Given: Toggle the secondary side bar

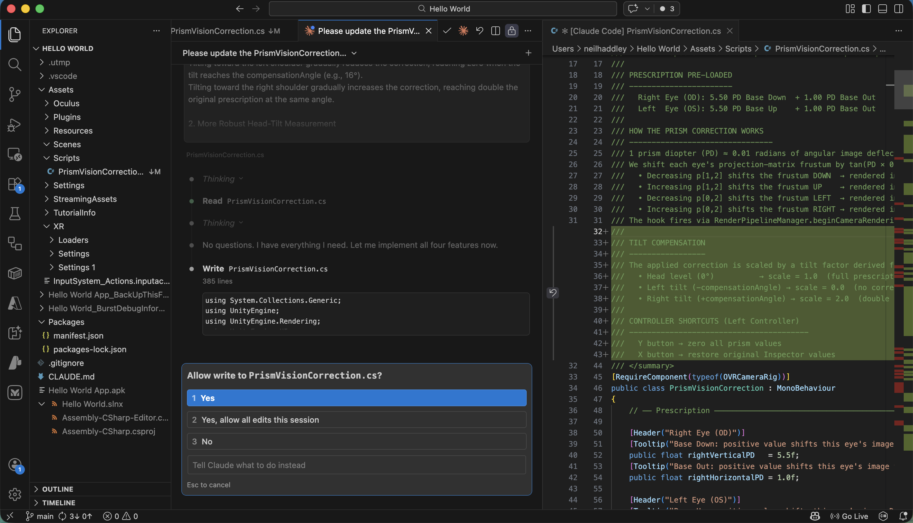Looking at the screenshot, I should point(899,9).
